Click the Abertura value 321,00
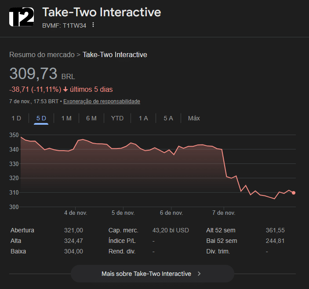Screen dimensions: 309x289 (73, 230)
